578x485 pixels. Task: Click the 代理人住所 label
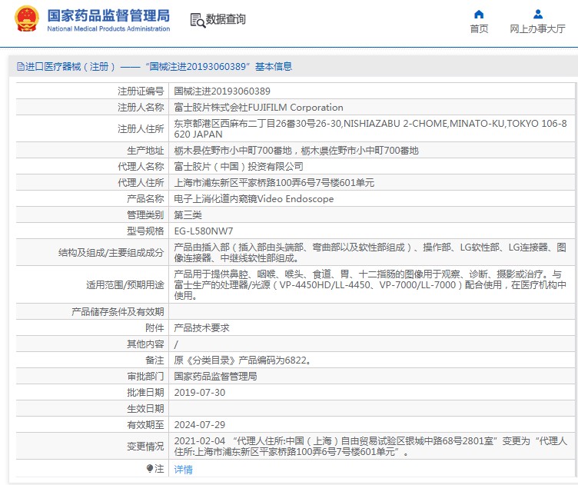[x=141, y=183]
